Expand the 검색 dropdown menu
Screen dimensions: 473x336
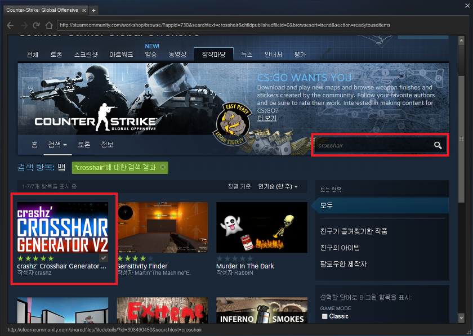point(57,145)
